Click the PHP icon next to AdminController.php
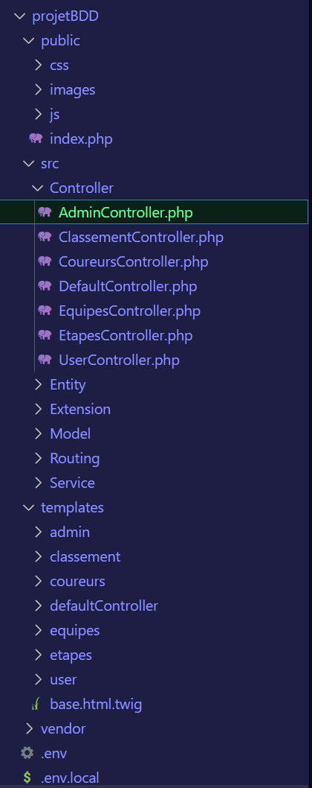 [45, 212]
